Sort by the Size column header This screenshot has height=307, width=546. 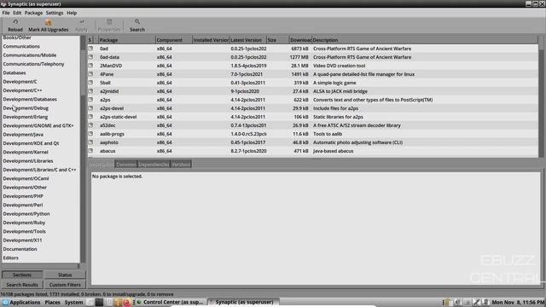pyautogui.click(x=277, y=40)
